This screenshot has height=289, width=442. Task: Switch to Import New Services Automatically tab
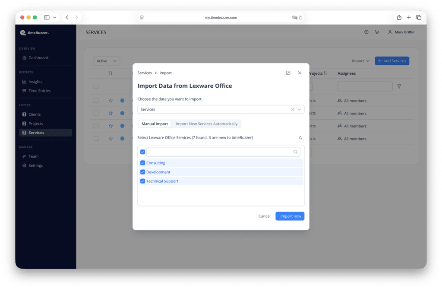206,124
